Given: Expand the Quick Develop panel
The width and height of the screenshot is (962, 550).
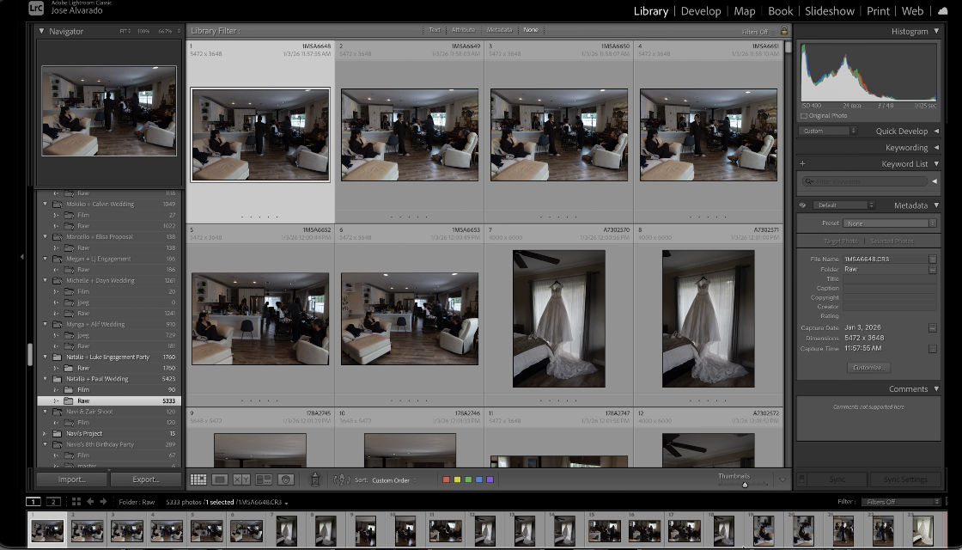Looking at the screenshot, I should click(935, 131).
